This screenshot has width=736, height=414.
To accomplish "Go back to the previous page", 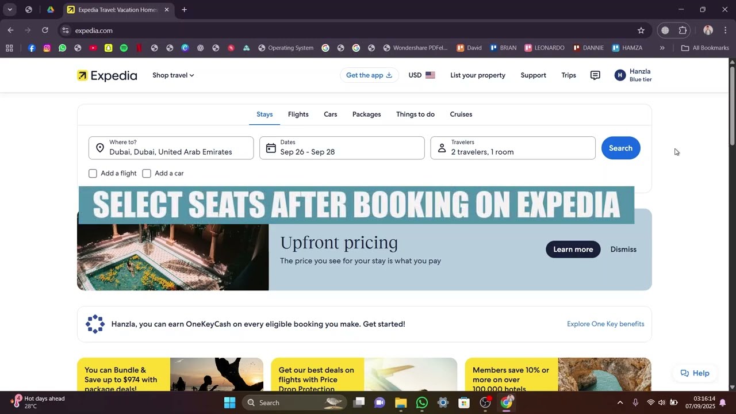I will [10, 30].
